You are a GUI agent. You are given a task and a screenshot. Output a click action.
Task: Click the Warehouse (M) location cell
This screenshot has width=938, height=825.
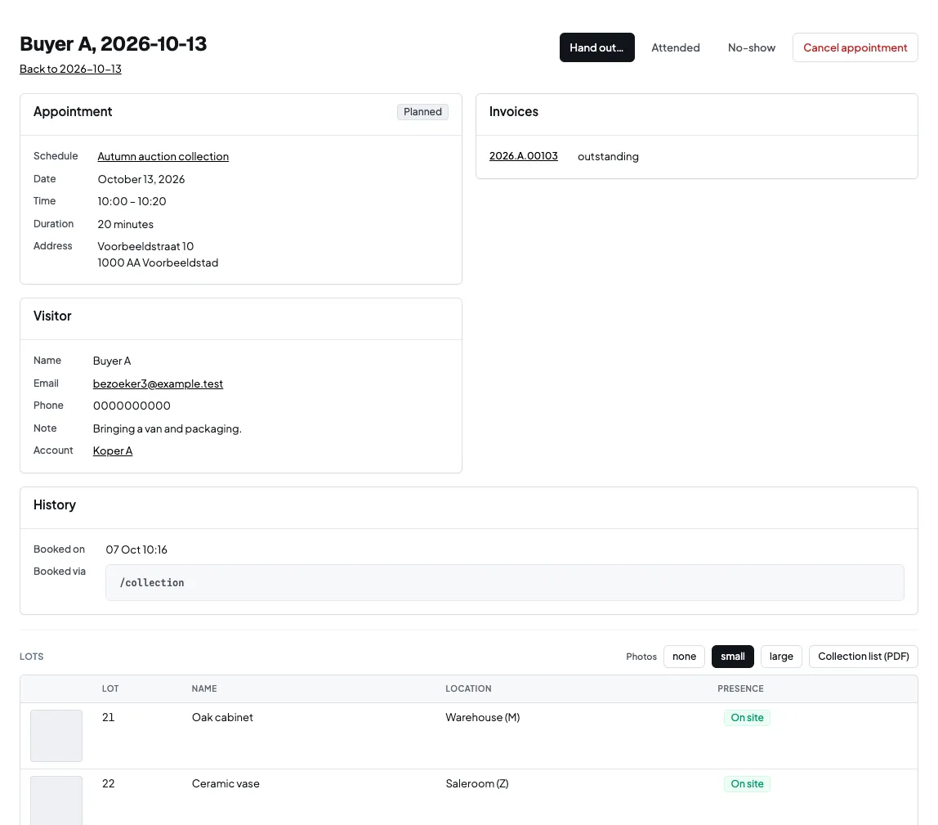click(x=482, y=717)
